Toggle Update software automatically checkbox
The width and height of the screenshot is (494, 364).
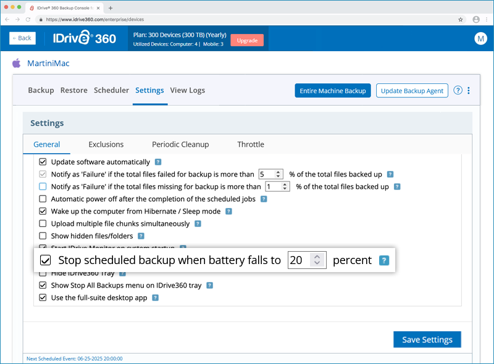coord(43,162)
